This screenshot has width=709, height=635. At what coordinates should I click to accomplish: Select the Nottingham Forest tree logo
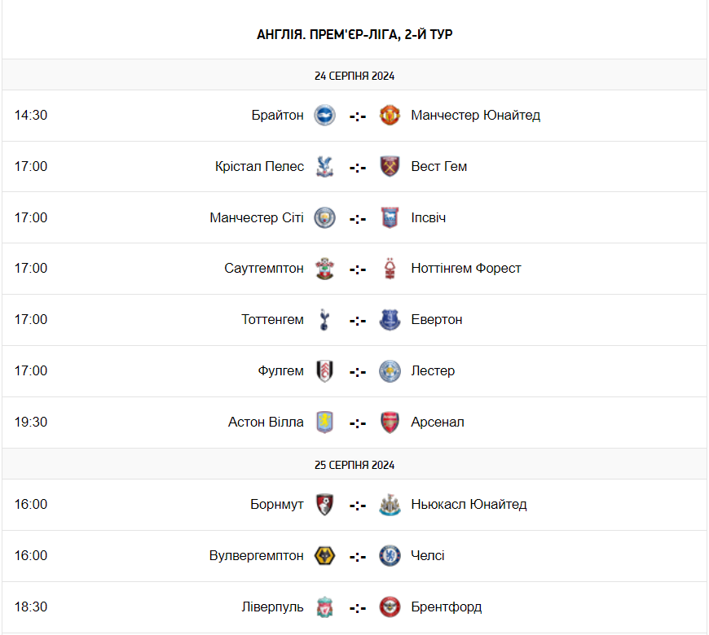click(390, 269)
